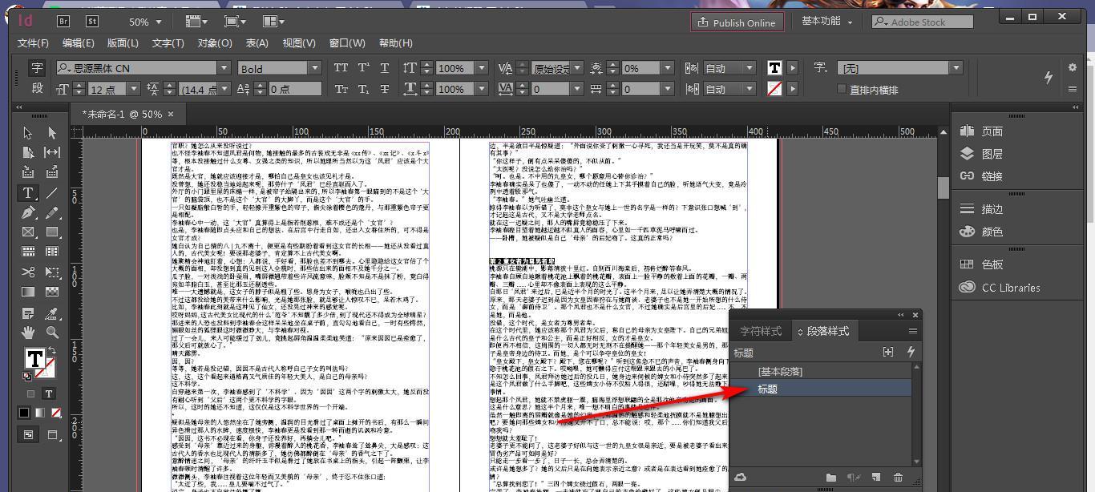Click the Underline button

[x=385, y=68]
